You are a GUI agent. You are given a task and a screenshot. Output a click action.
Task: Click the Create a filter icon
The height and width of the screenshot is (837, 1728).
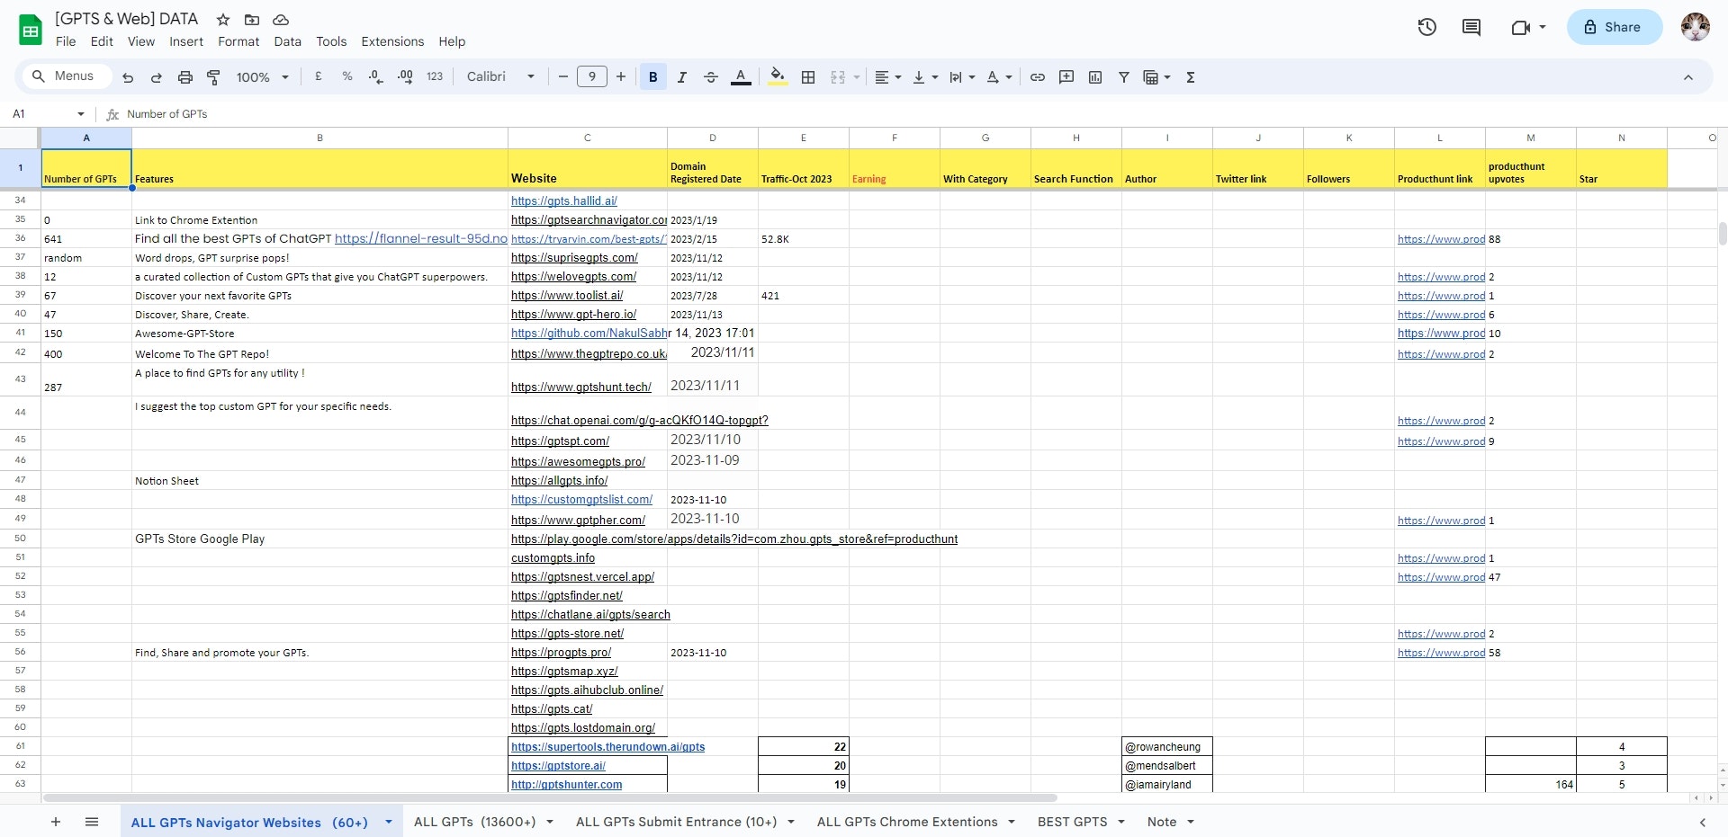1124,77
